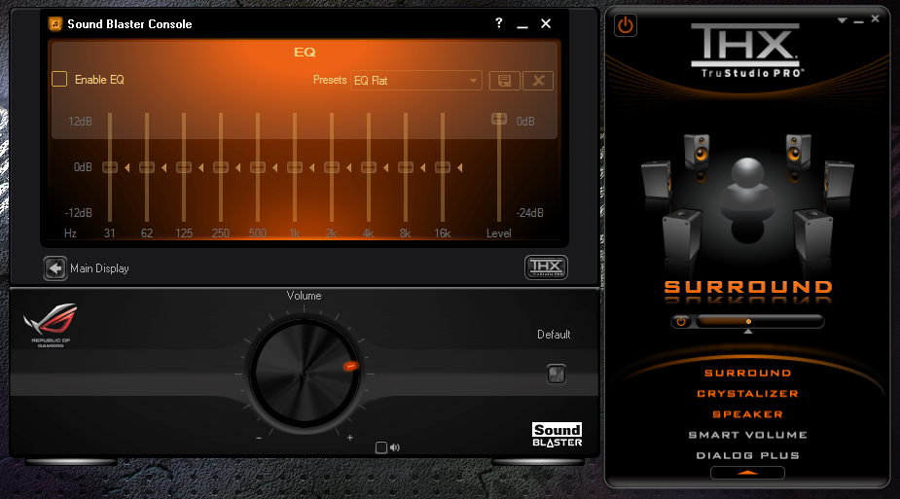
Task: Minimize the THX TruStudio Pro panel
Action: coord(859,20)
